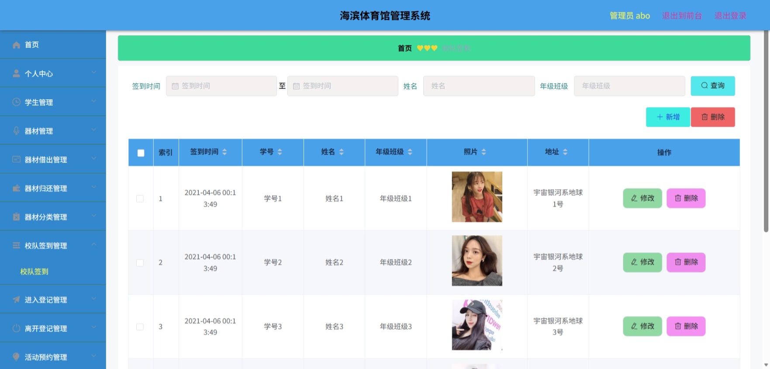Click 退出到前台 link in header
Viewport: 770px width, 369px height.
click(682, 16)
